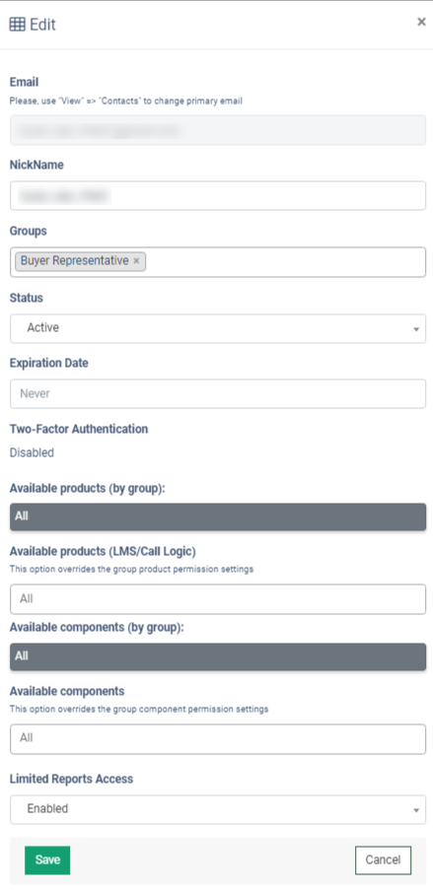Click the Disabled two-factor authentication status

[x=32, y=452]
